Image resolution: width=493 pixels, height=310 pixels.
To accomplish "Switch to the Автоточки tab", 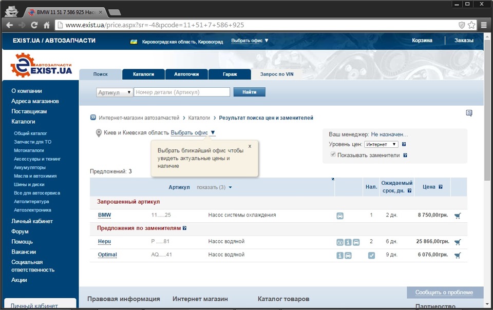I will (x=186, y=74).
